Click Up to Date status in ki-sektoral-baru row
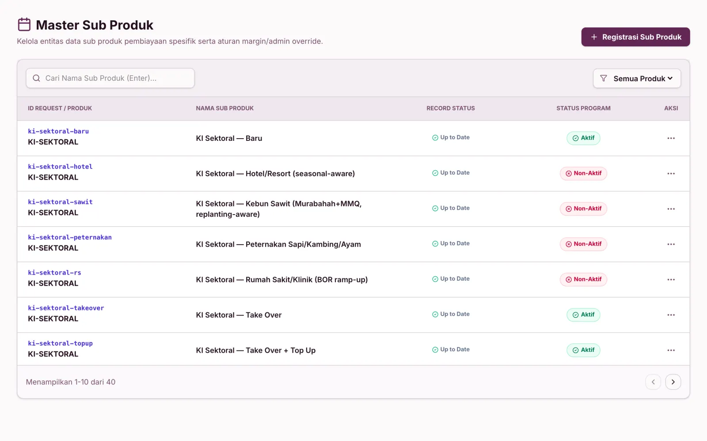This screenshot has height=441, width=707. click(x=451, y=137)
